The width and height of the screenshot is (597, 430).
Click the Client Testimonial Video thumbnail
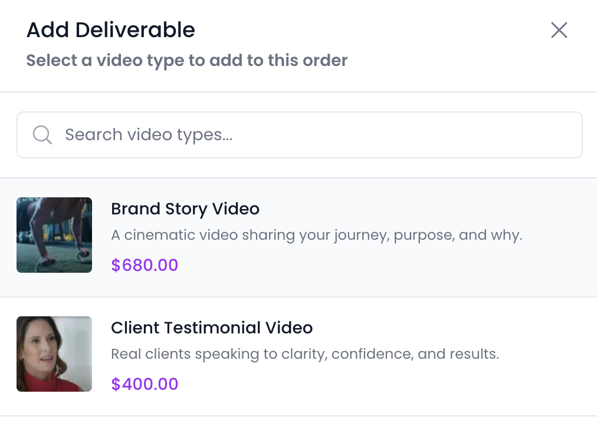click(x=54, y=354)
